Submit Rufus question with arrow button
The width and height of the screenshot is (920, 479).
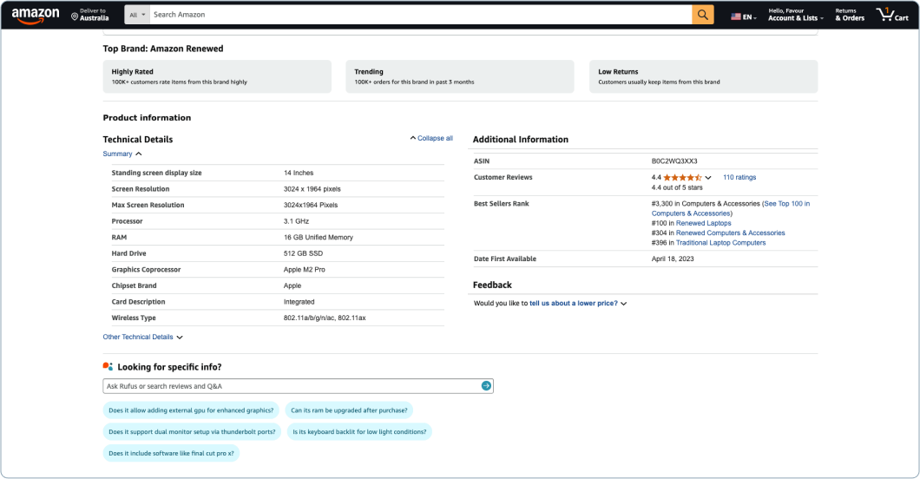(486, 386)
